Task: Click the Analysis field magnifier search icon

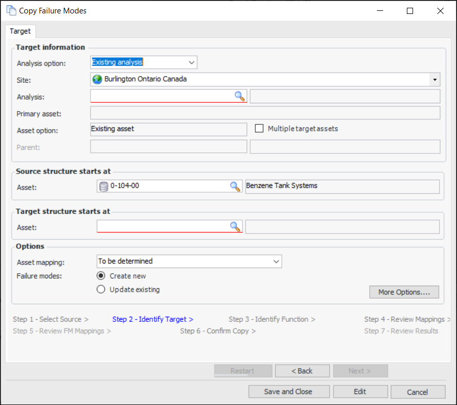Action: coord(239,96)
